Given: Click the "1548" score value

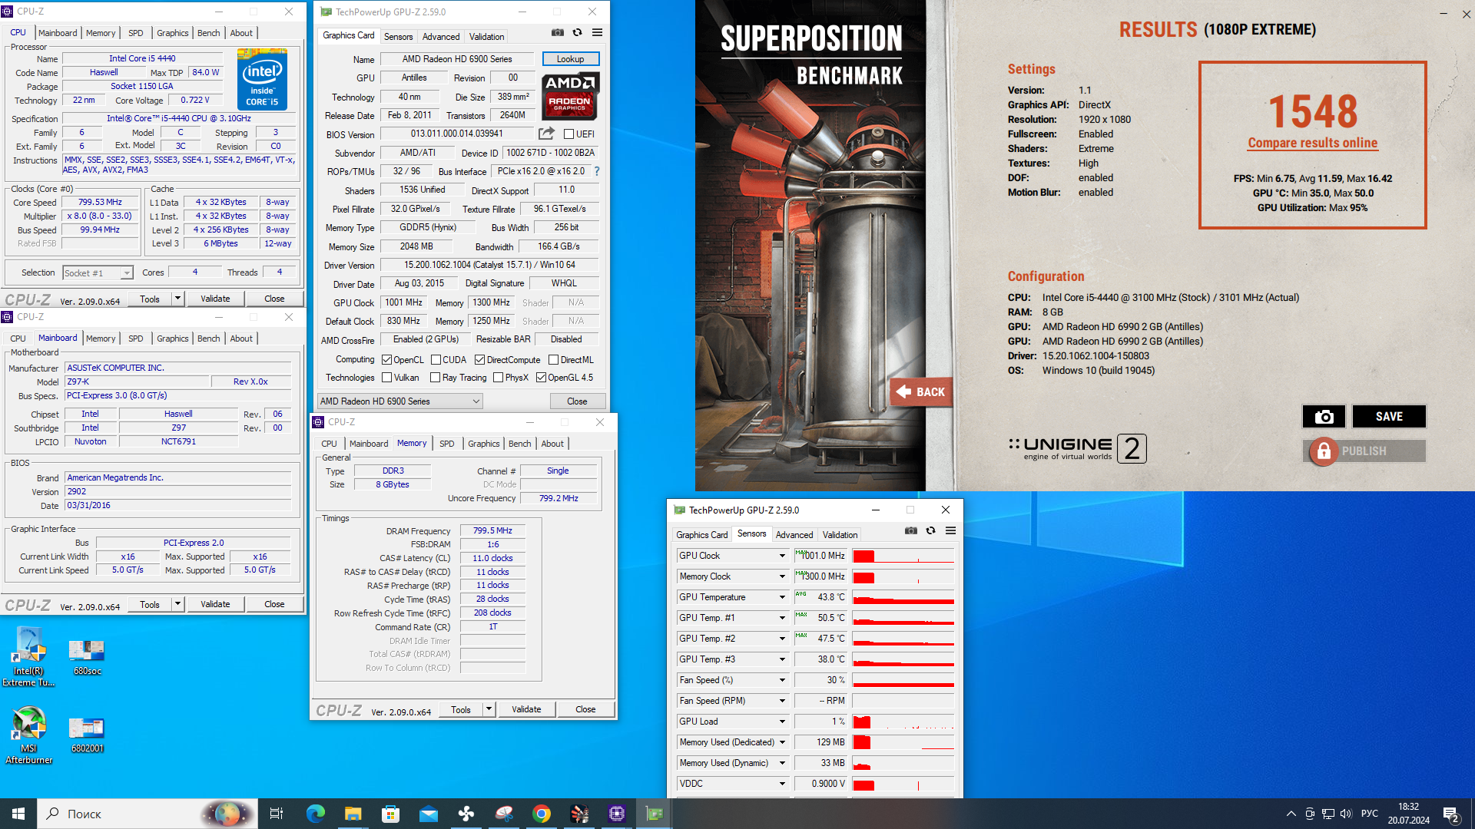Looking at the screenshot, I should pos(1312,111).
